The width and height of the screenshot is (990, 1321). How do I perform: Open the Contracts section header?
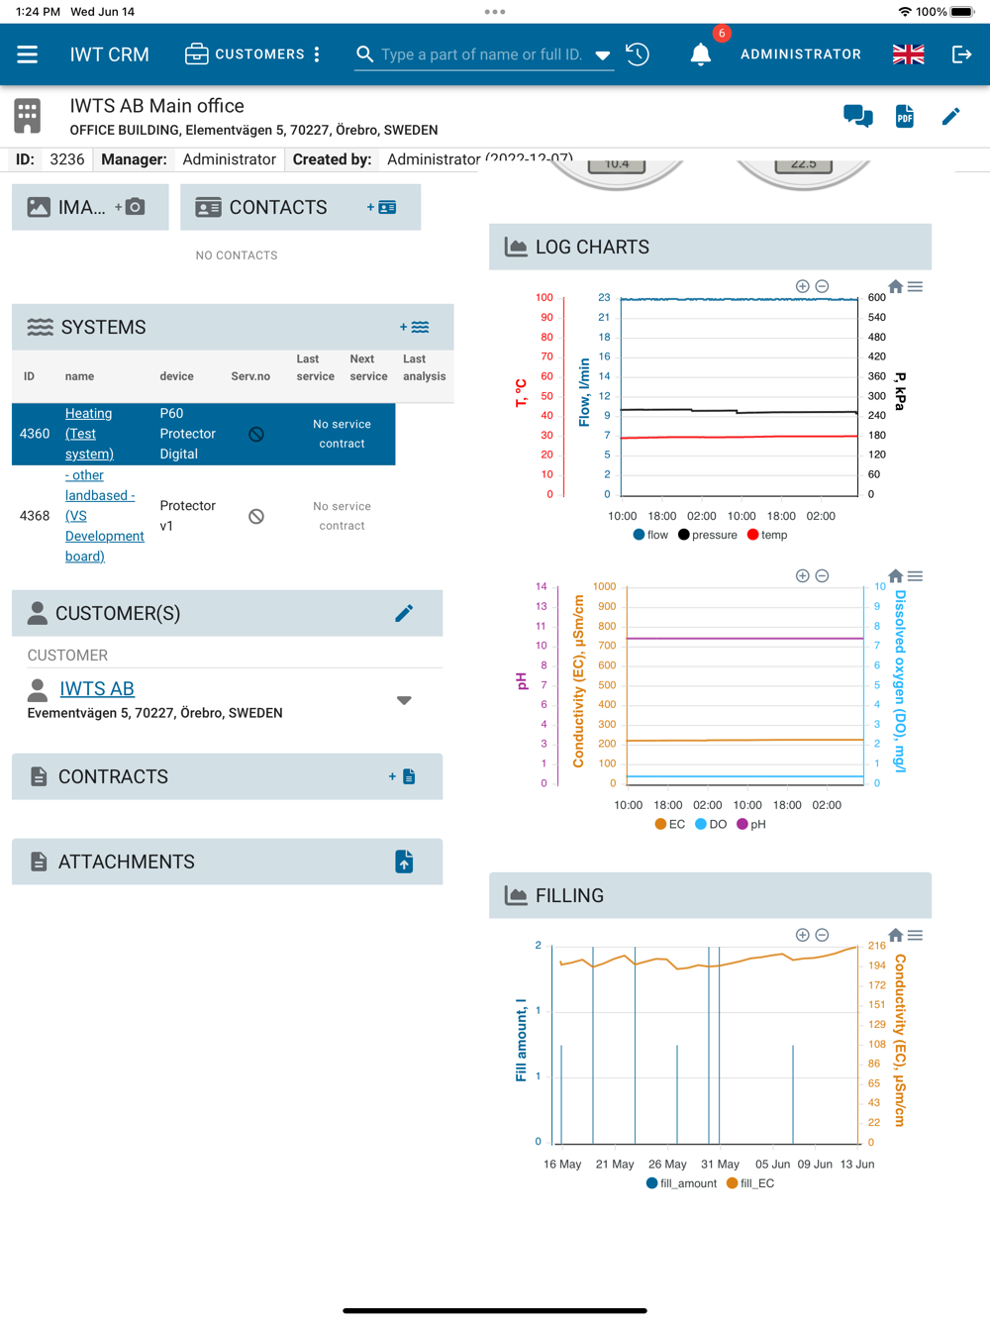point(227,776)
